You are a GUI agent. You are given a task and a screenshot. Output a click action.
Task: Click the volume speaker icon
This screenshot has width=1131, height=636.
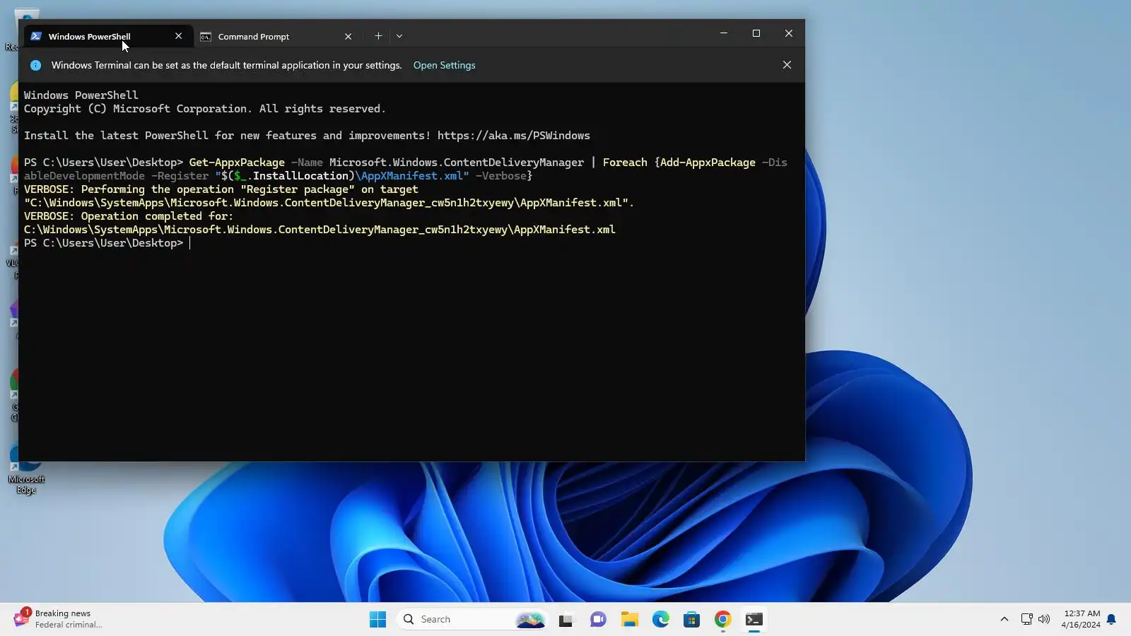pos(1044,620)
